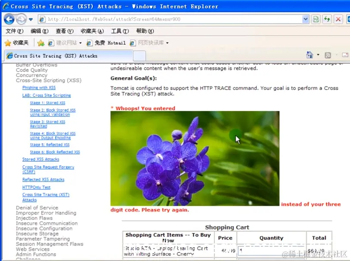Open Cross Site Request Forgery (CSRF) lesson
Viewport: 350px width, 261px height.
(x=48, y=169)
